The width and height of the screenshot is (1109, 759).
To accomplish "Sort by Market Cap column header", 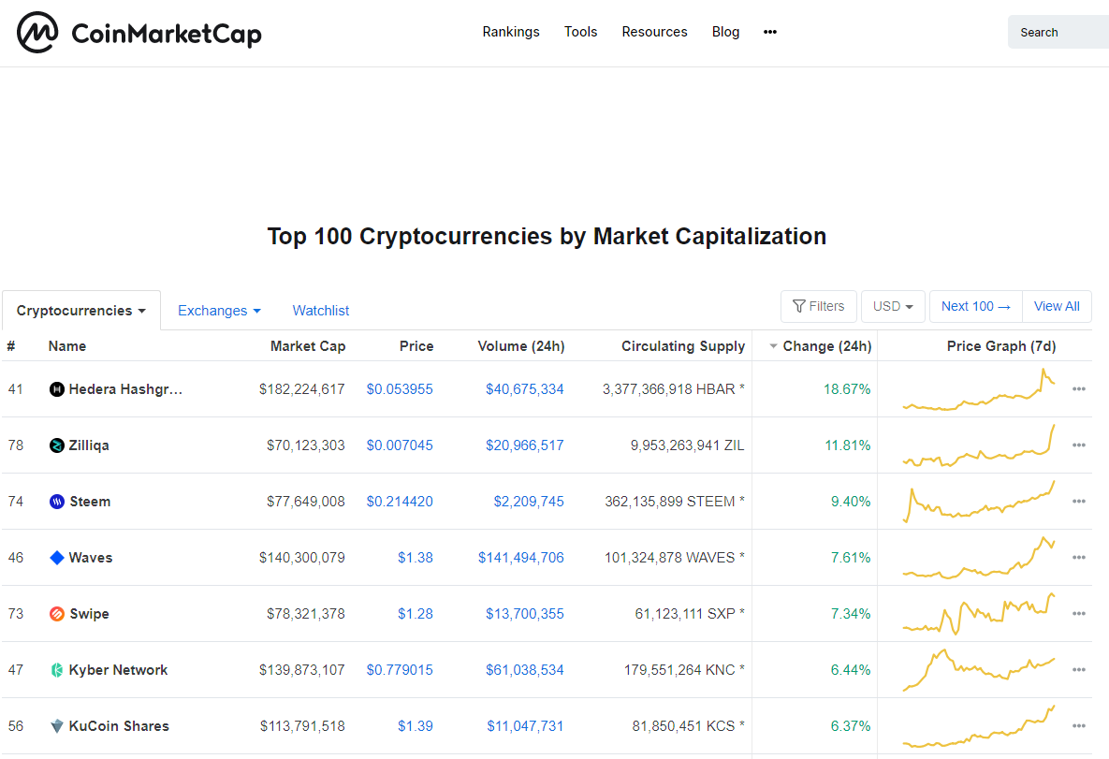I will point(308,346).
